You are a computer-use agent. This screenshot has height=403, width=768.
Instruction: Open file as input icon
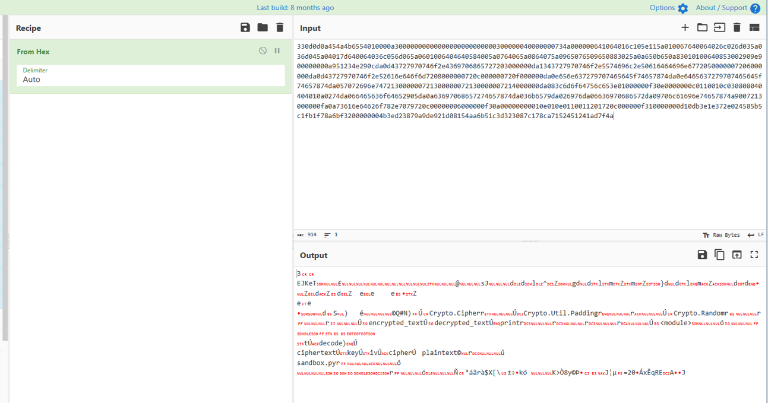pyautogui.click(x=719, y=27)
